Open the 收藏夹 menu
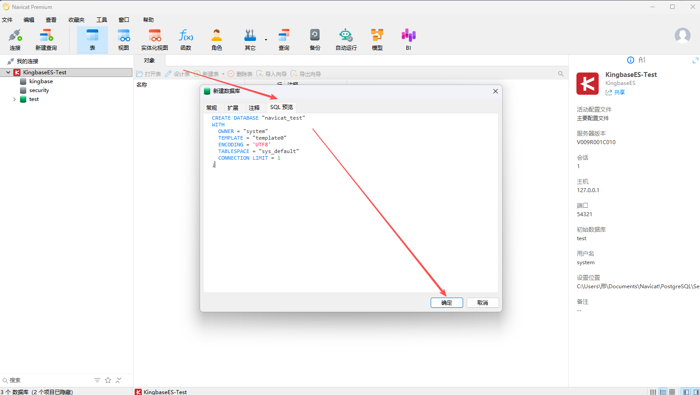 (x=76, y=20)
